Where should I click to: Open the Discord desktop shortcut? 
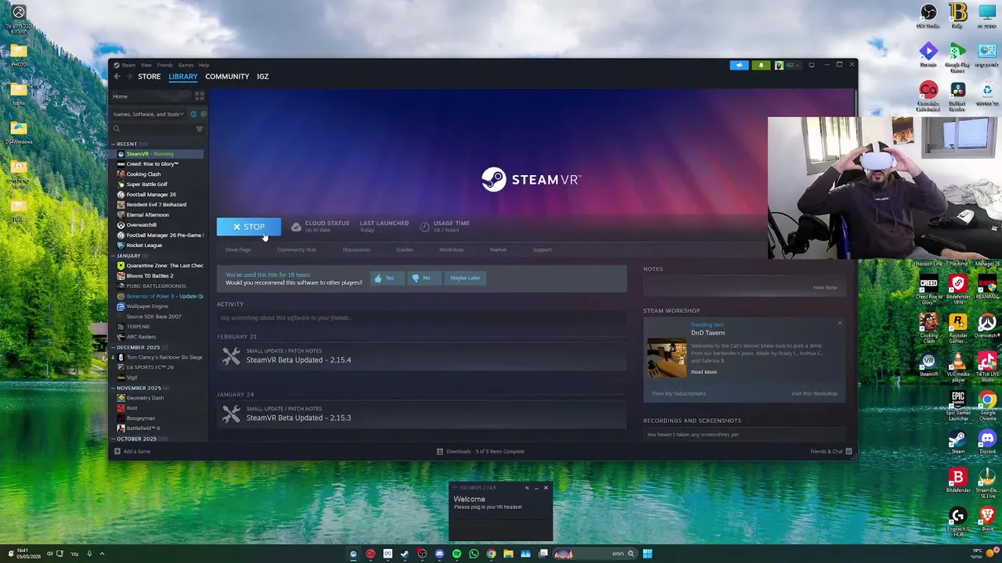pos(987,441)
